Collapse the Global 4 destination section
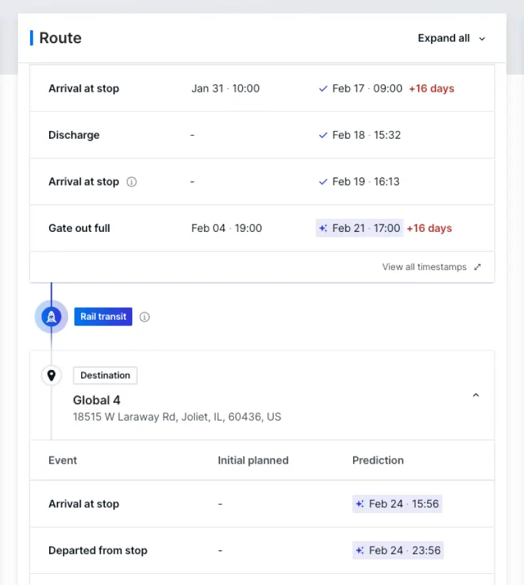The width and height of the screenshot is (524, 585). pos(476,395)
